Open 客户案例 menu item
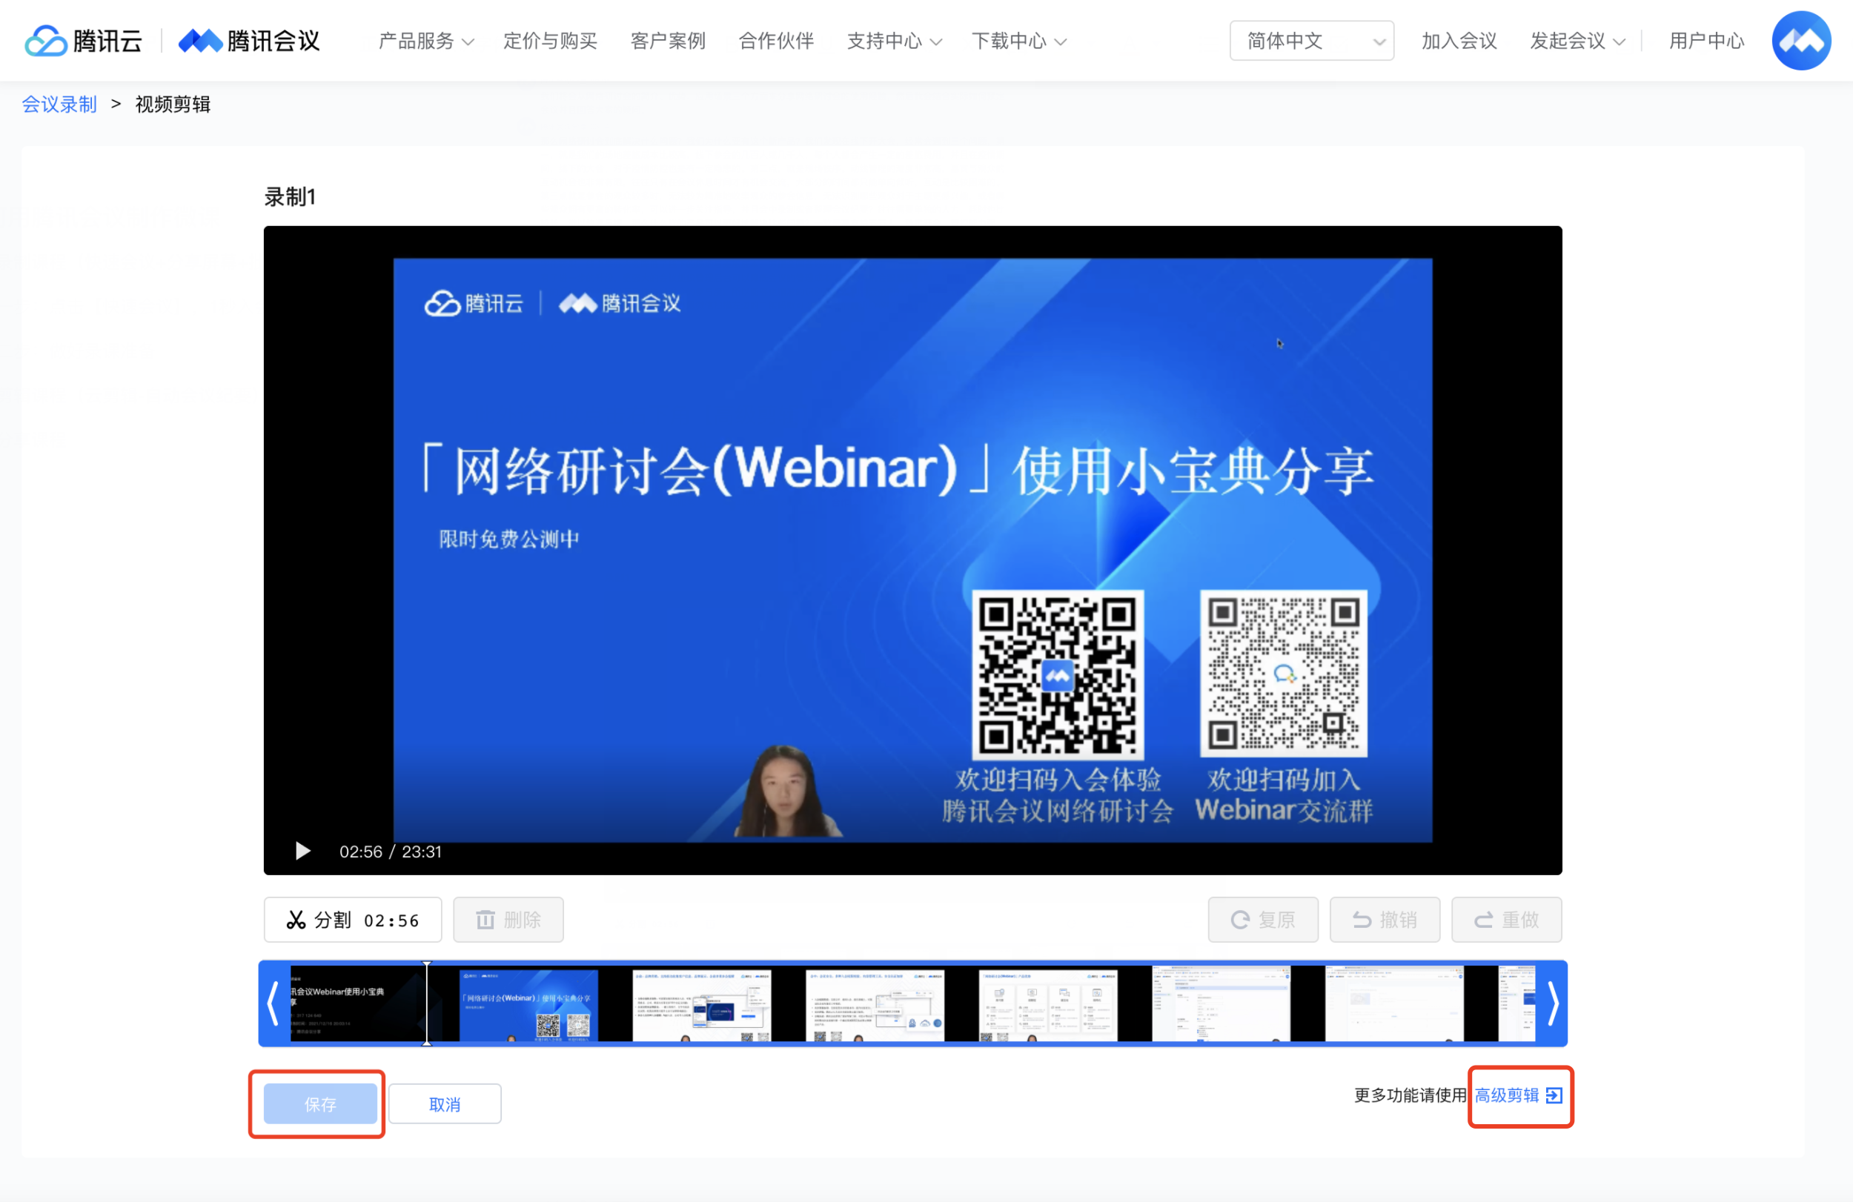 (x=667, y=41)
